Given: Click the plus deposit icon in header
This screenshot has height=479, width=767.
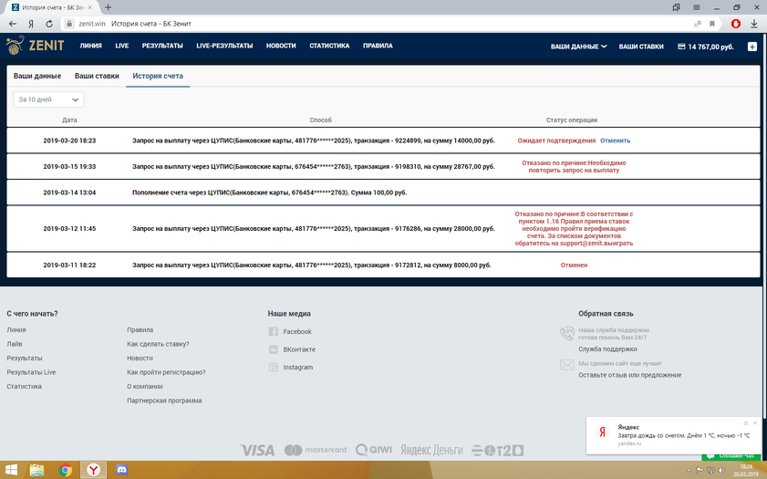Looking at the screenshot, I should (x=752, y=47).
